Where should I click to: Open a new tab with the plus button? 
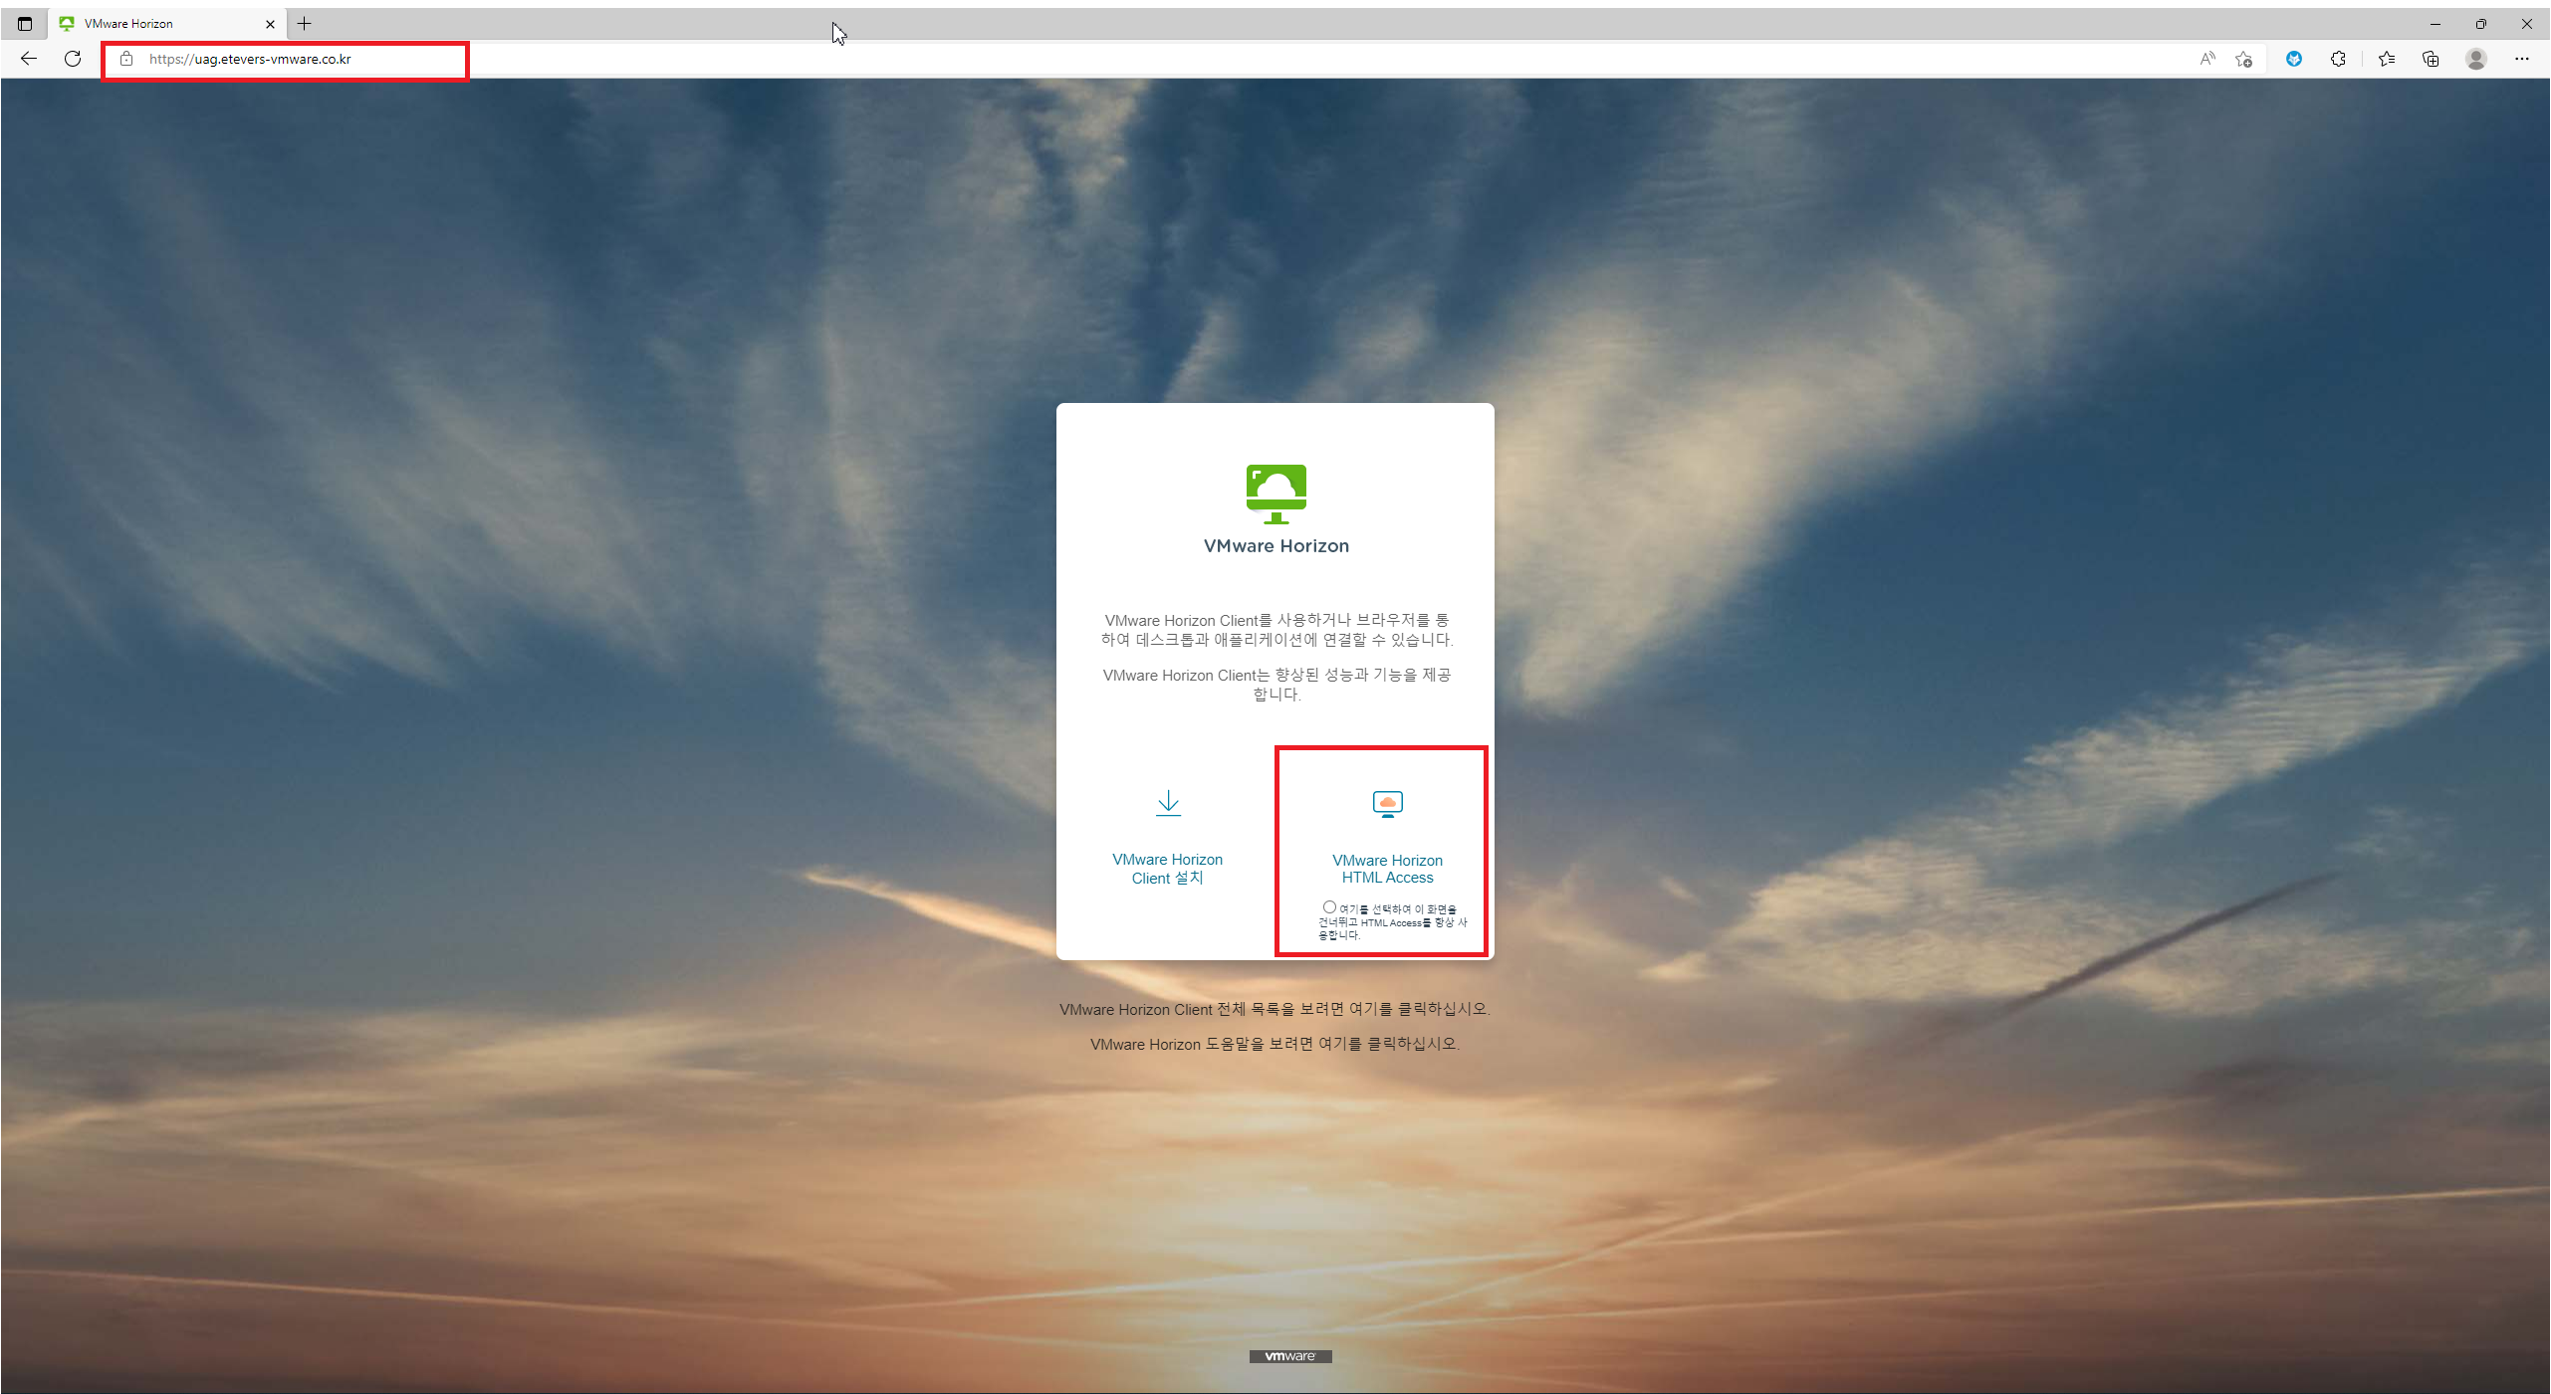(x=305, y=24)
